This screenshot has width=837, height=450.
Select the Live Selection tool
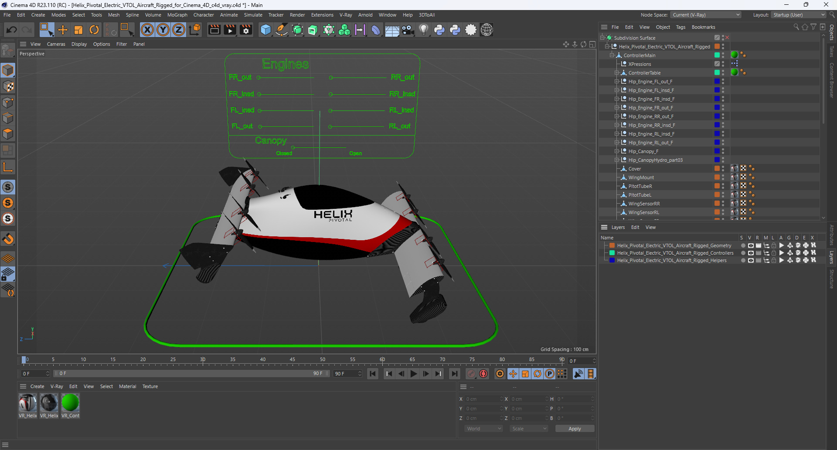(x=47, y=30)
